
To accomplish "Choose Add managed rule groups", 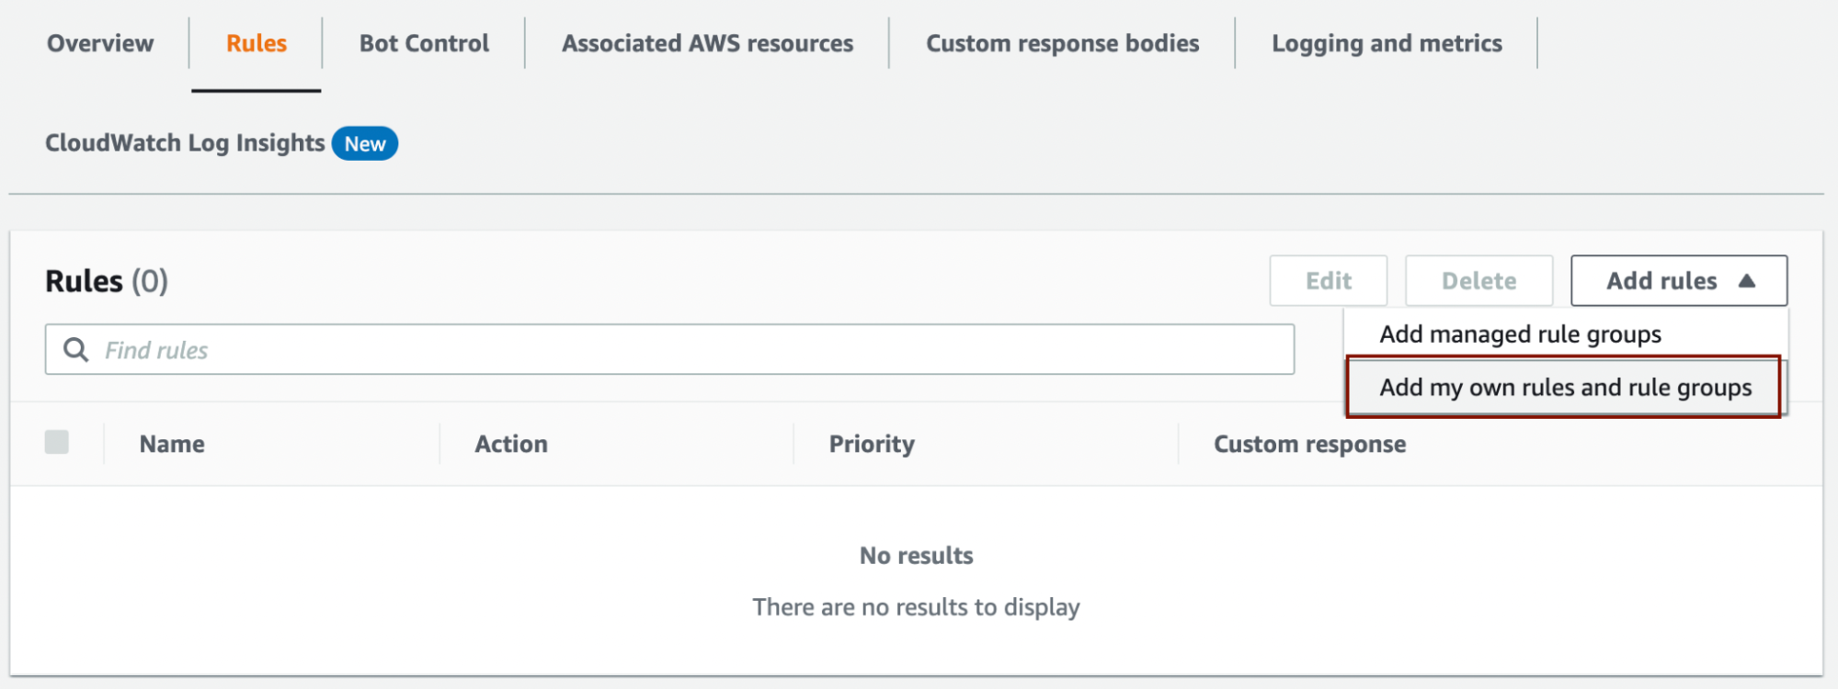I will click(1566, 333).
